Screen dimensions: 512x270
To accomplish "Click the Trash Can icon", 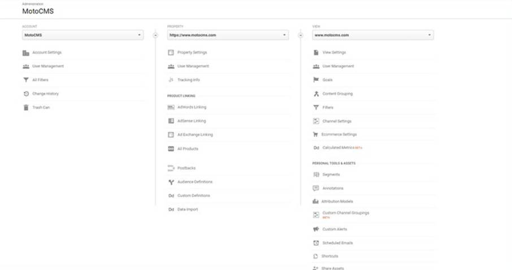I will click(26, 107).
